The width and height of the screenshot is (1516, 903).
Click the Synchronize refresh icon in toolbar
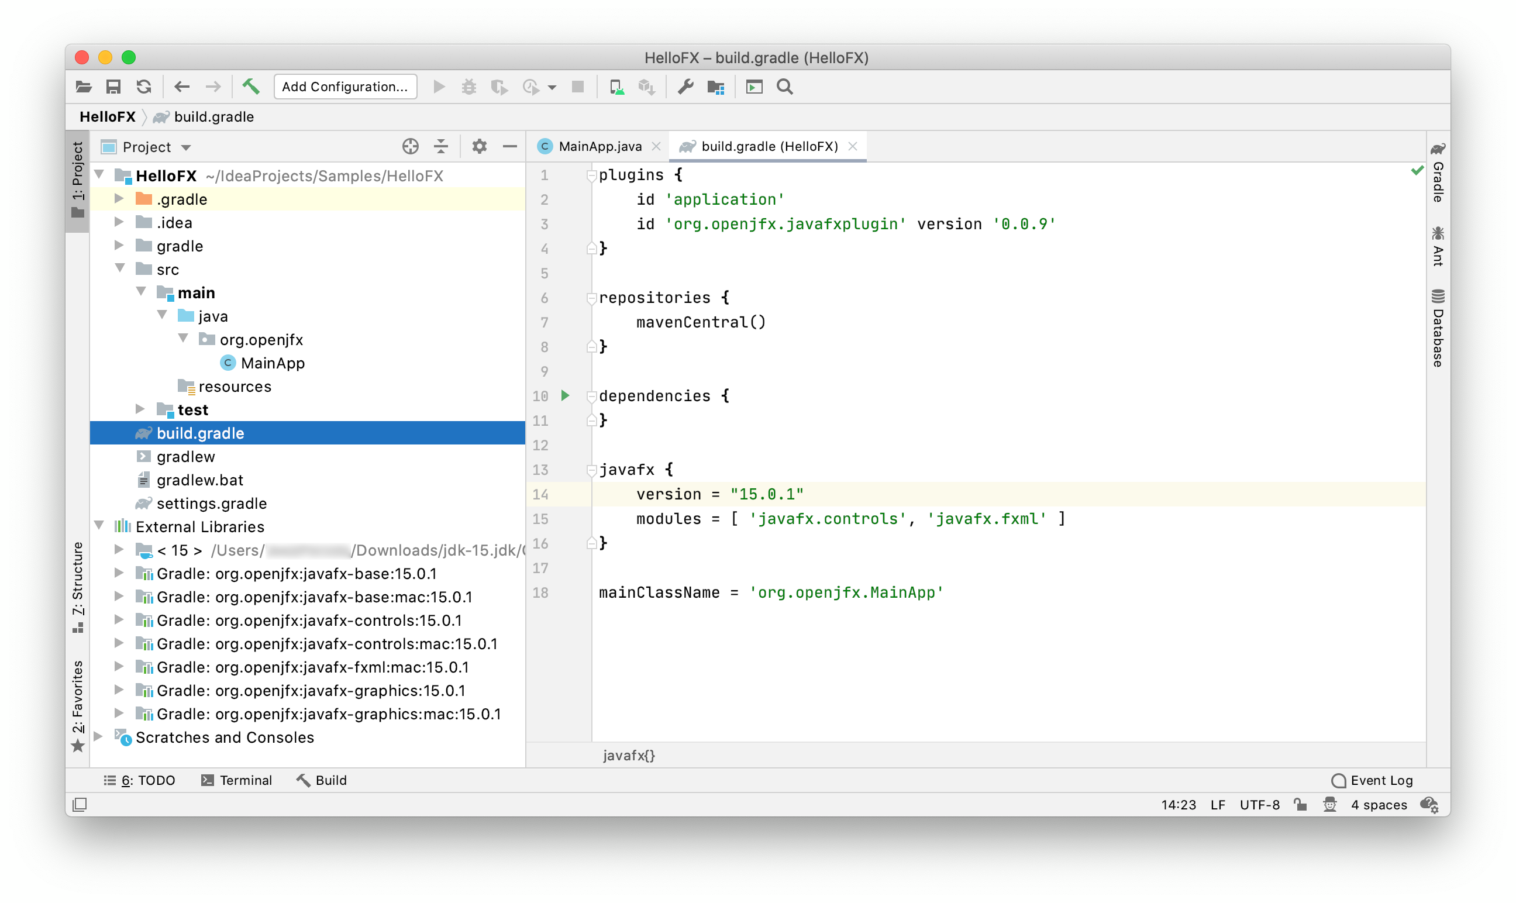pyautogui.click(x=143, y=87)
